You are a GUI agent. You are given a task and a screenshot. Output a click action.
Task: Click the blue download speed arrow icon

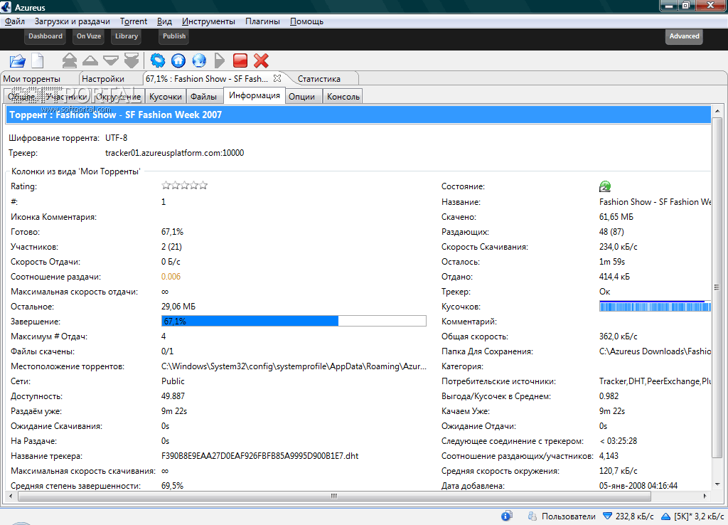point(607,516)
